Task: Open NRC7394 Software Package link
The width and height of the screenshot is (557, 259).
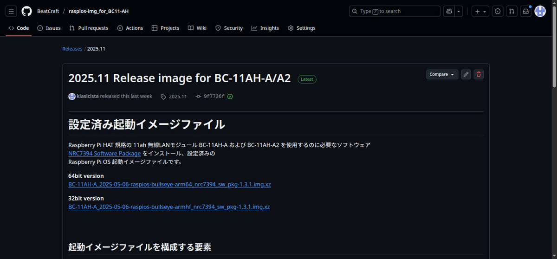Action: coord(104,153)
